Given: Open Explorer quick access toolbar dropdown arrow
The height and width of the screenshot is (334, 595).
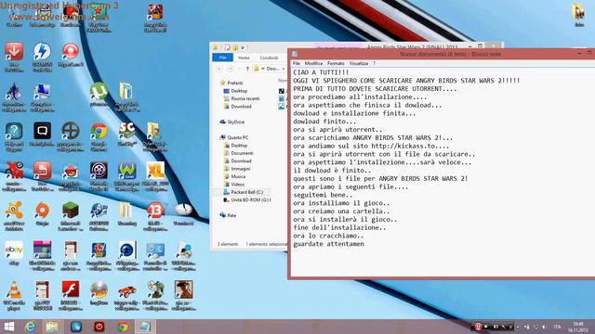Looking at the screenshot, I should (x=243, y=47).
